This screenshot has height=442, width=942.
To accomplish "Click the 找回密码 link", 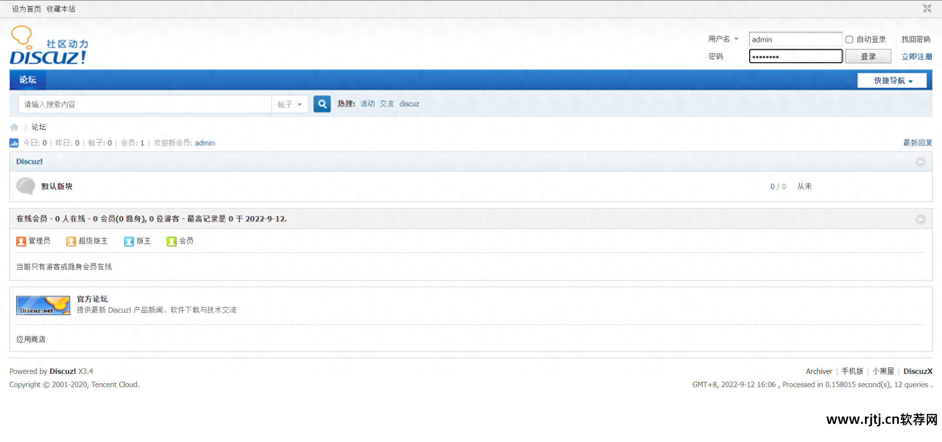I will click(x=916, y=39).
